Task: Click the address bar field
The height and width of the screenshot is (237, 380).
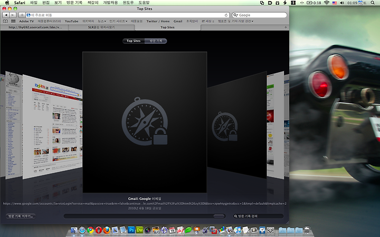Action: pos(128,15)
